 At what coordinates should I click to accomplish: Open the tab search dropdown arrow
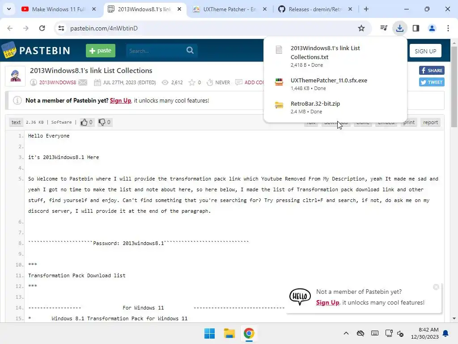(9, 9)
